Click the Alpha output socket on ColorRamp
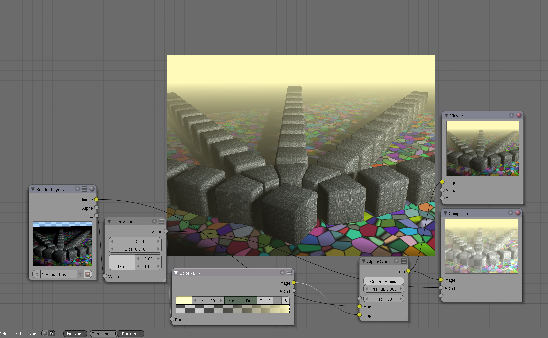 pyautogui.click(x=294, y=291)
